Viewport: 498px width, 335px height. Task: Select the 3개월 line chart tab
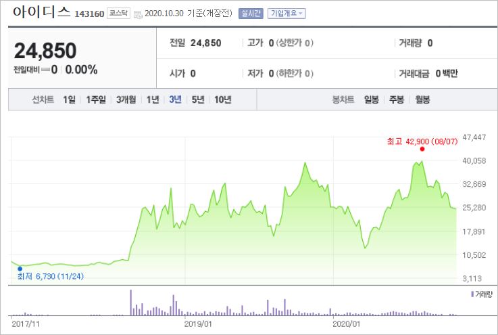click(126, 99)
